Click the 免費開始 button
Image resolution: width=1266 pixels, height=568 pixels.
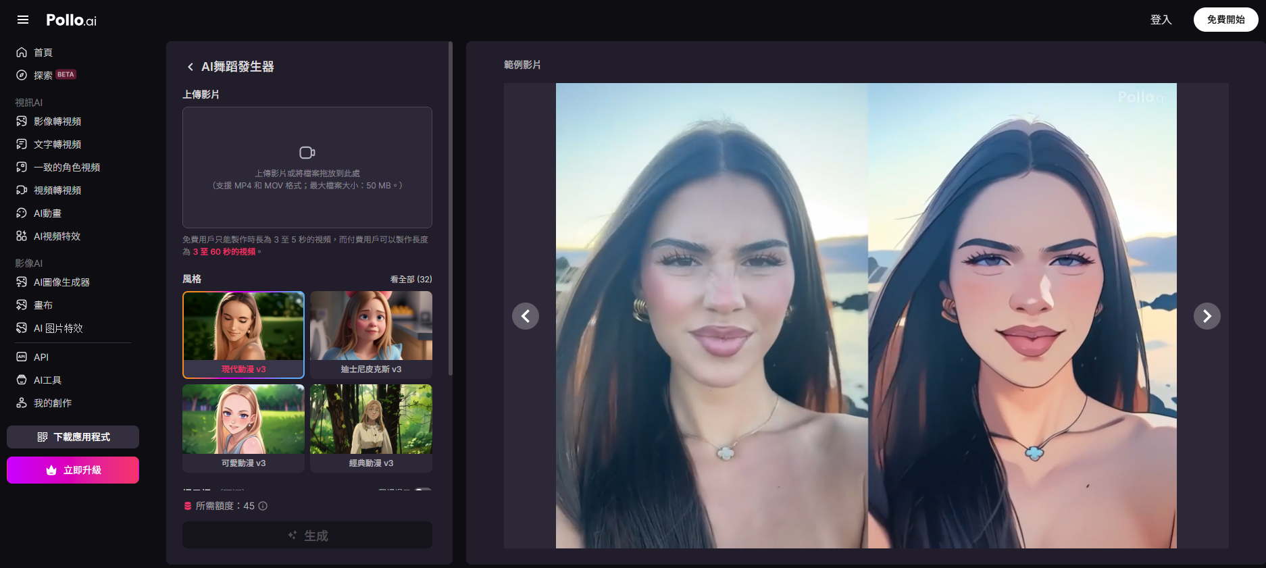click(1225, 20)
